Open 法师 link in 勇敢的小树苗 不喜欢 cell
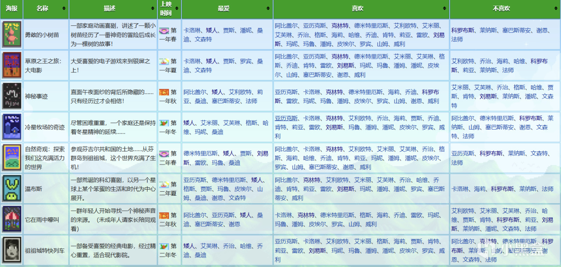The width and height of the screenshot is (561, 267). click(457, 39)
